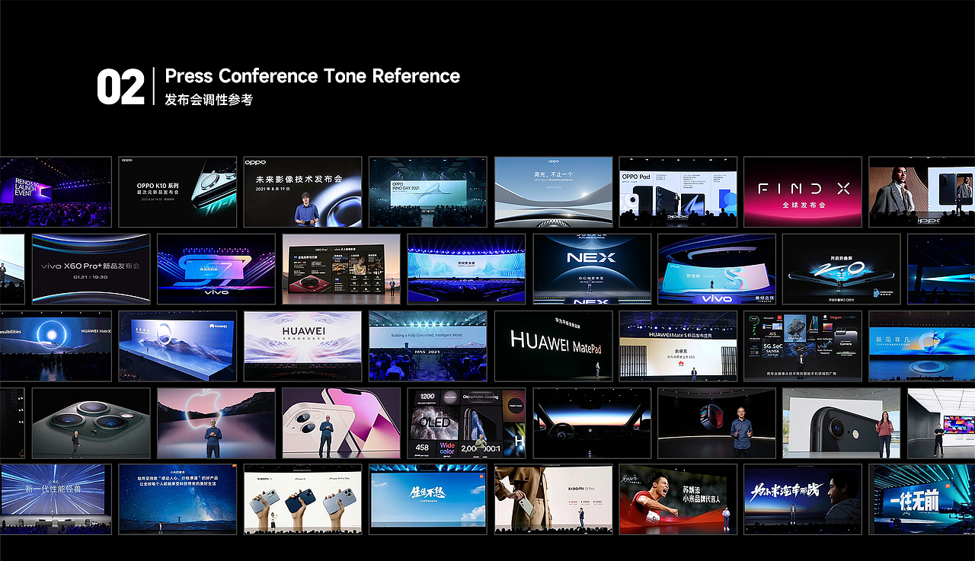Open the HUAWEI Mate X possibilities thumbnail

click(56, 346)
